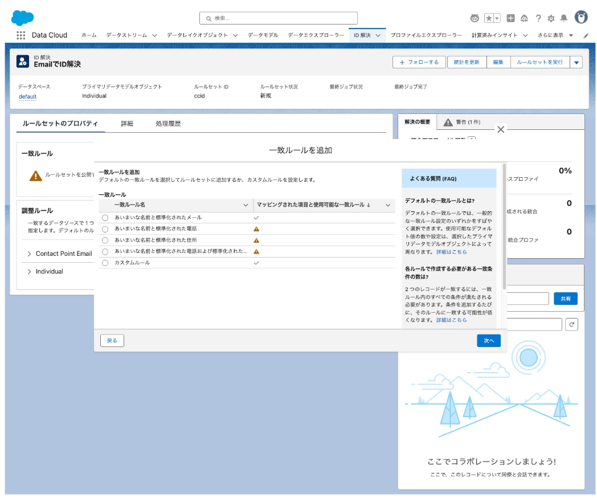
Task: Click the default data space link
Action: (x=27, y=96)
